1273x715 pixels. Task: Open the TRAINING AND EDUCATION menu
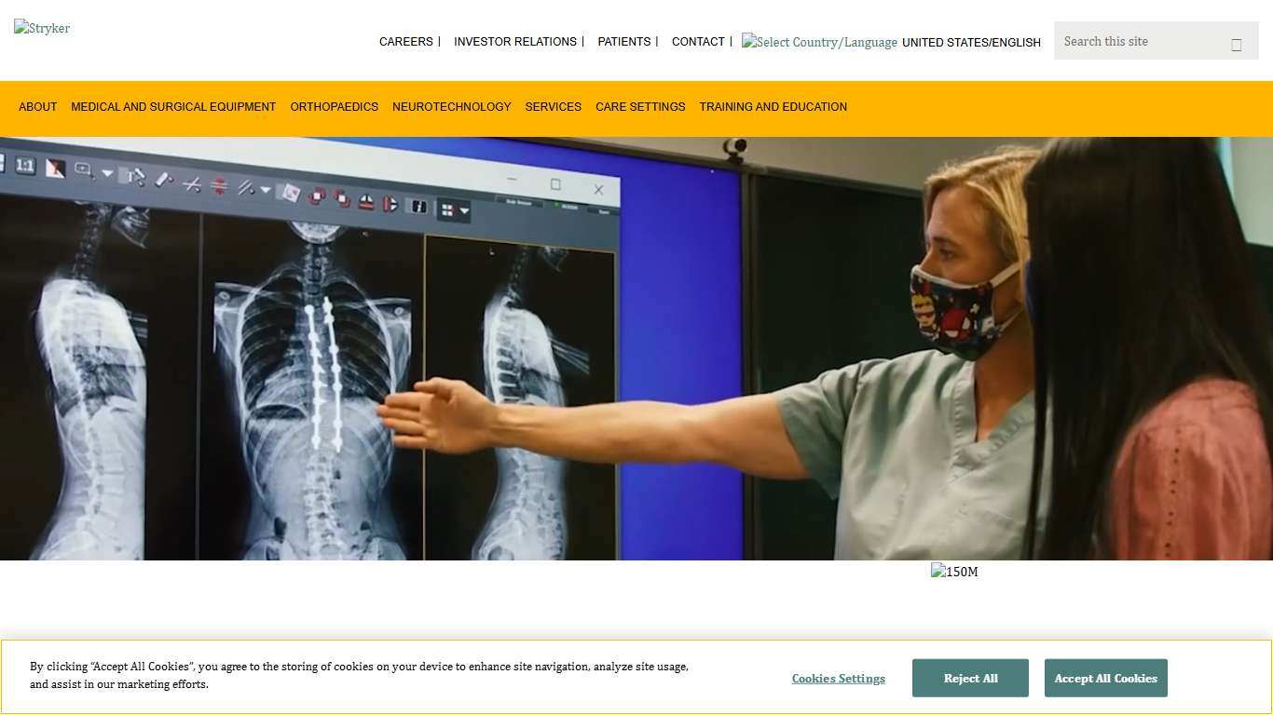point(773,107)
